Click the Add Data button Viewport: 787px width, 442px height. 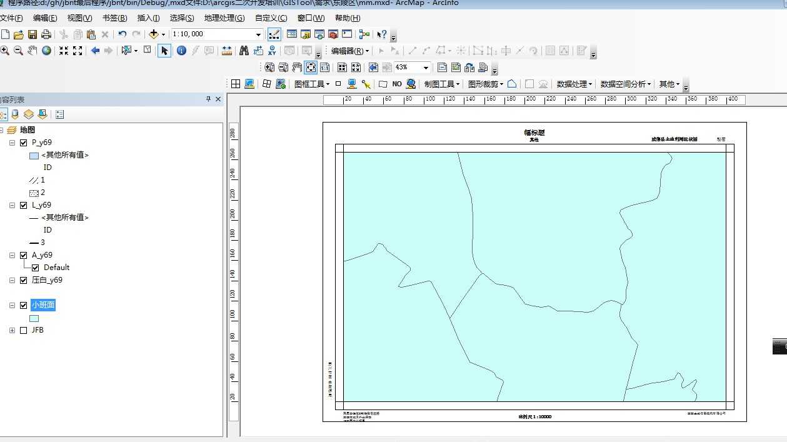154,34
